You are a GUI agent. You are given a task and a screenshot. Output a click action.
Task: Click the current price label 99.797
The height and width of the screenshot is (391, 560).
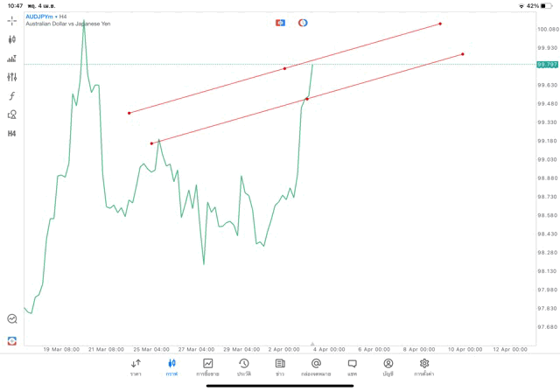tap(548, 64)
